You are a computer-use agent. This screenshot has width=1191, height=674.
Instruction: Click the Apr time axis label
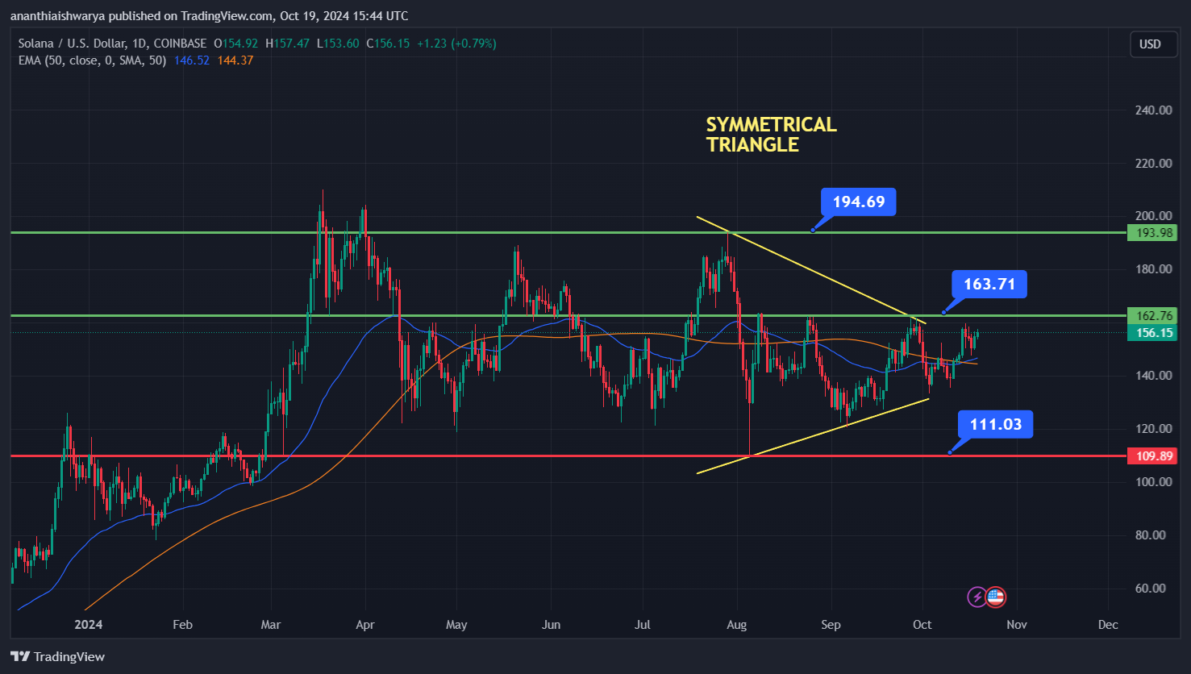pyautogui.click(x=365, y=625)
